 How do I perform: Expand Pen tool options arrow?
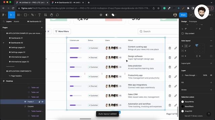pos(35,15)
